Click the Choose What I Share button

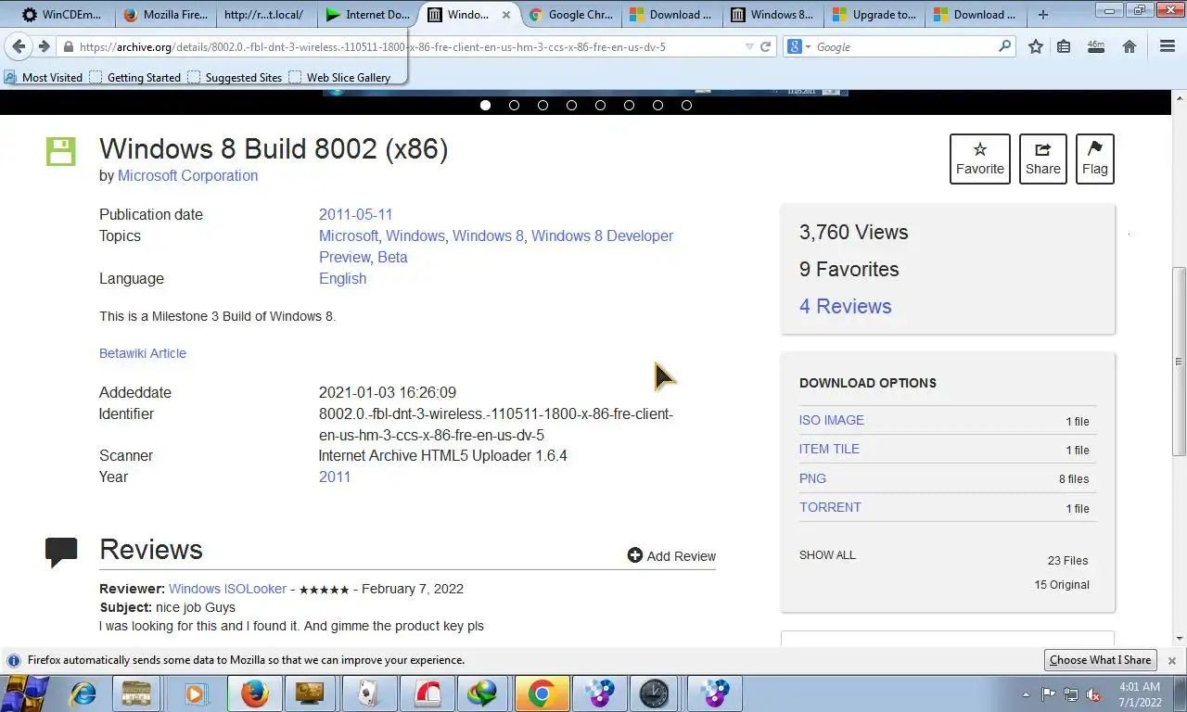tap(1100, 660)
